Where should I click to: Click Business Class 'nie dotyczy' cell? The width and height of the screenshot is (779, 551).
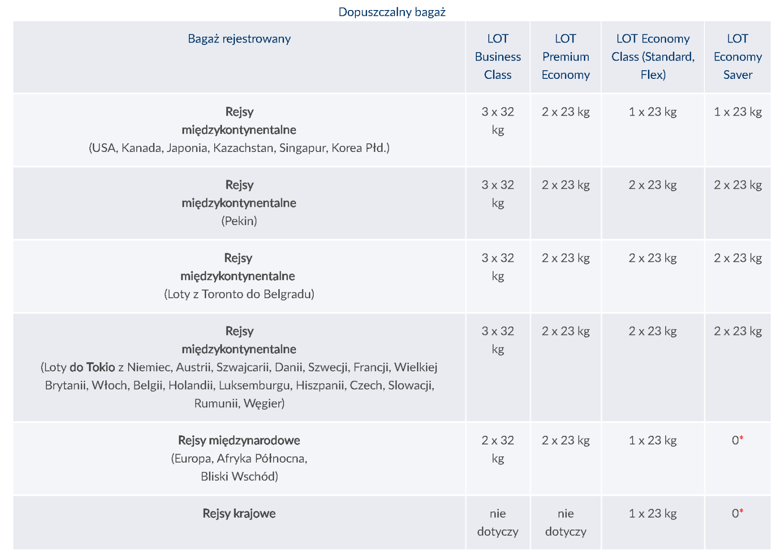[497, 522]
